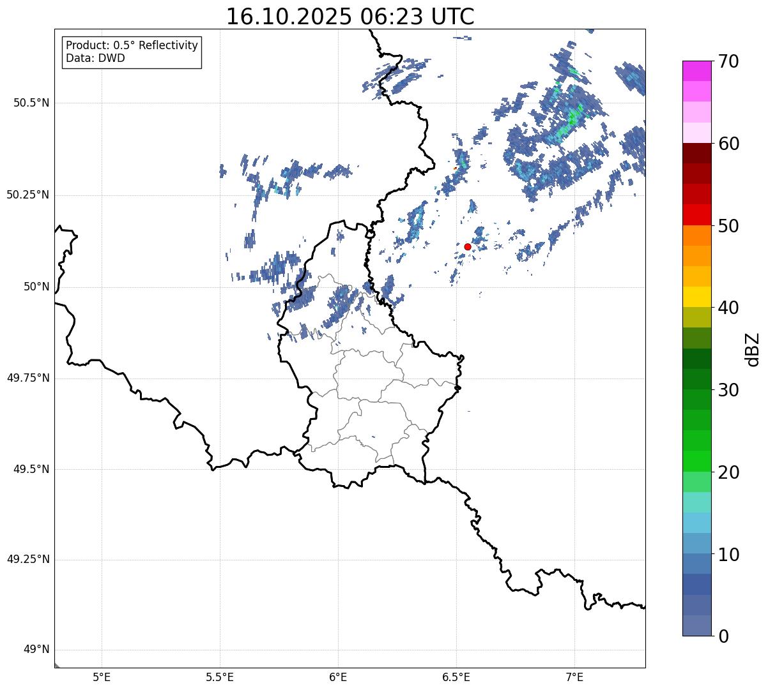Click the colorbar tick label 0
This screenshot has height=690, width=768.
tap(725, 636)
